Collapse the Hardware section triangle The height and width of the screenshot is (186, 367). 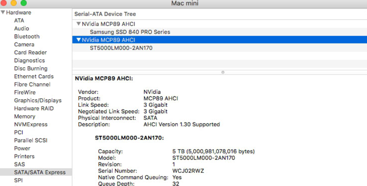pyautogui.click(x=3, y=12)
